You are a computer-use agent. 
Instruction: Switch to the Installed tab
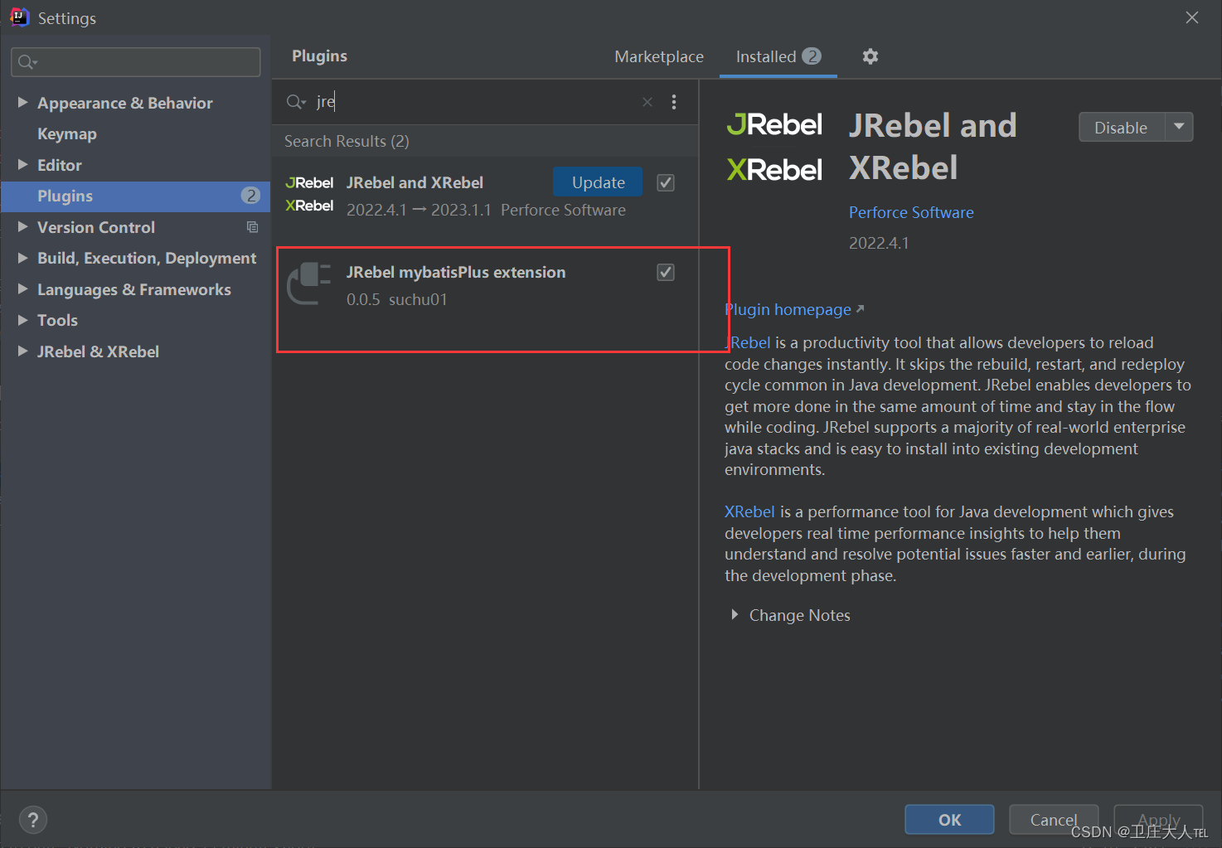[778, 56]
